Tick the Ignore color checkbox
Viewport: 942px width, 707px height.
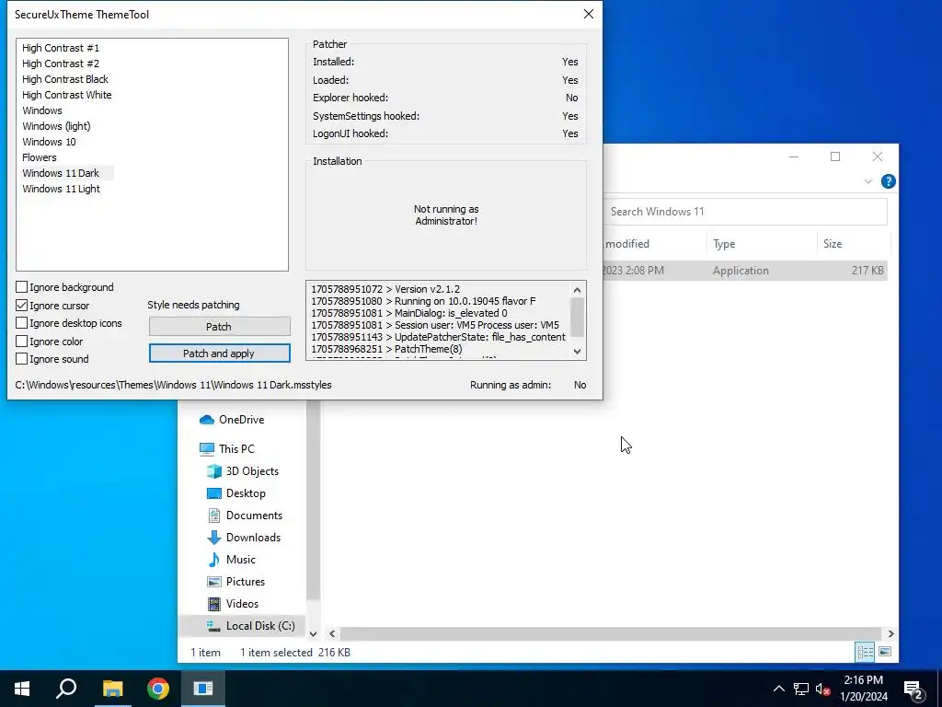point(22,341)
